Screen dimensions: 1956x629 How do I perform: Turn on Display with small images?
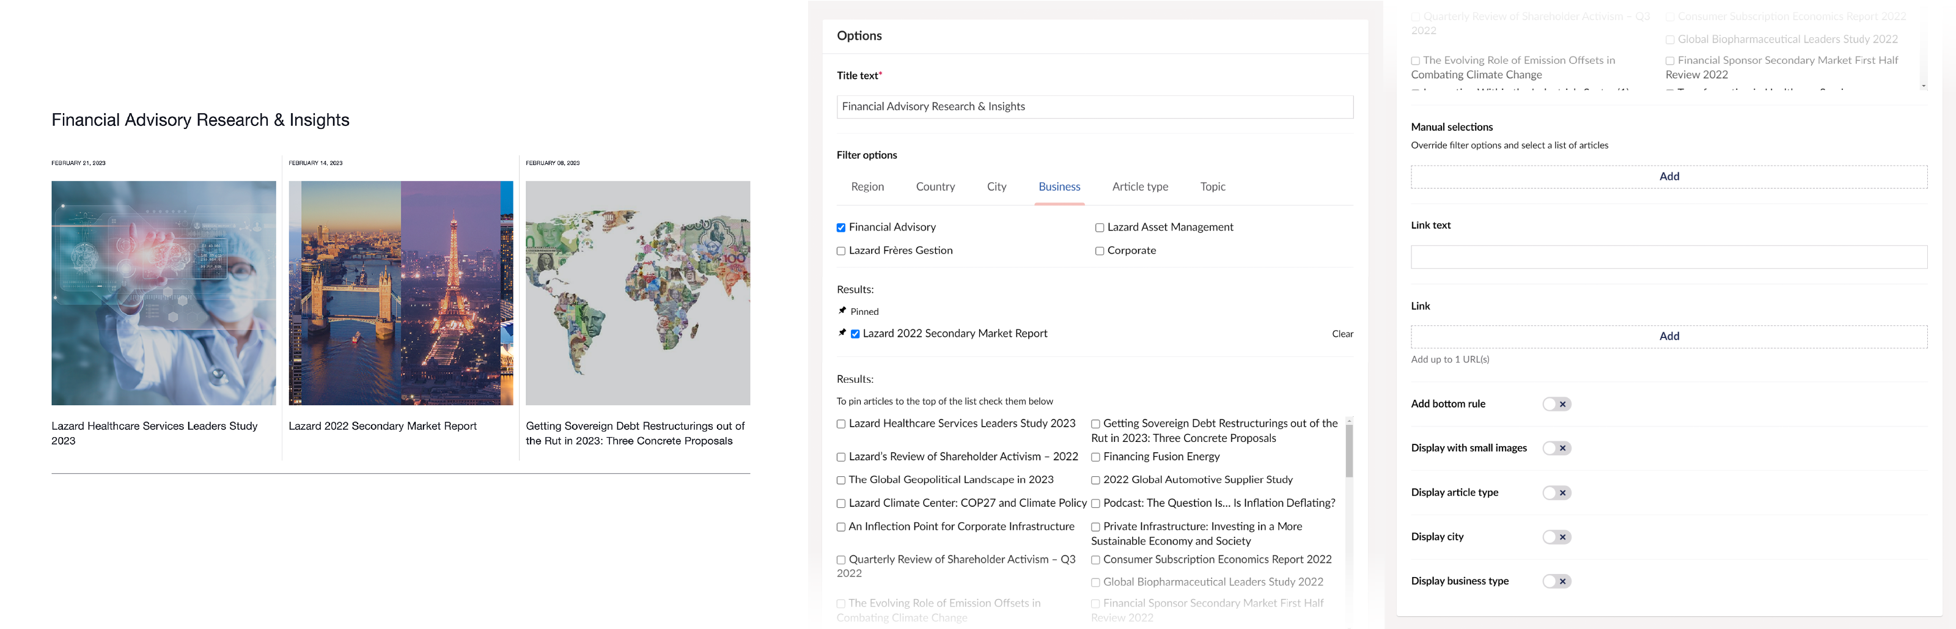coord(1556,448)
